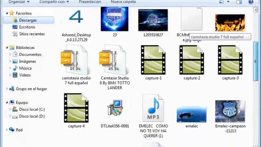The width and height of the screenshot is (261, 147).
Task: Open the Organizar menu
Action: 19,2
